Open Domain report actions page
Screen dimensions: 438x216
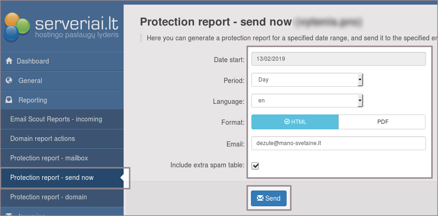[43, 139]
